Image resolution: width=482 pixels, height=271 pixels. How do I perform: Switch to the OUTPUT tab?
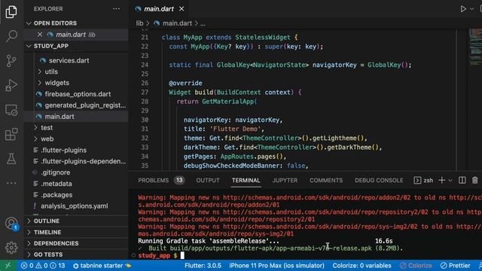click(208, 181)
